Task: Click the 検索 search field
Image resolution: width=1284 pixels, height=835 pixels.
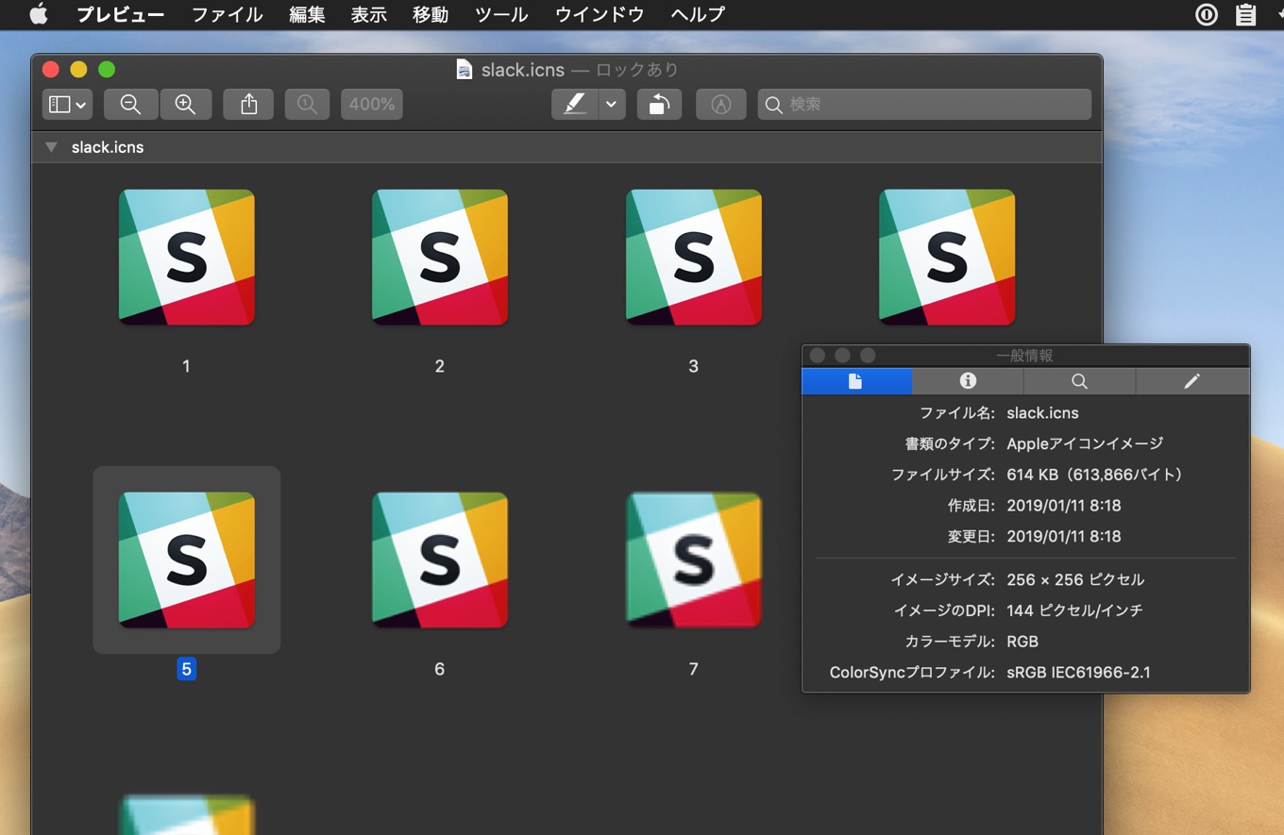Action: pyautogui.click(x=924, y=105)
